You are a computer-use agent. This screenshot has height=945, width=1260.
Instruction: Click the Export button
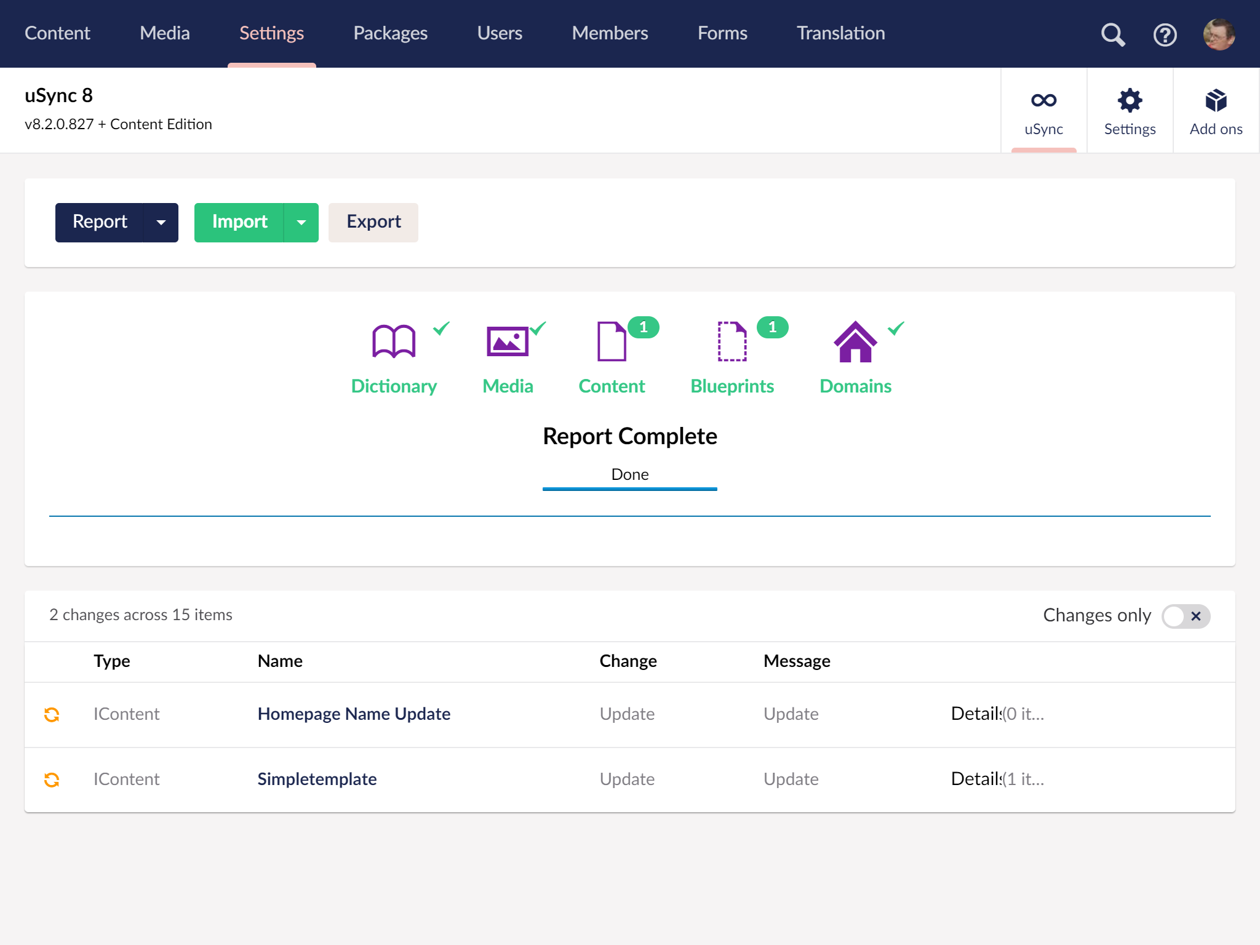click(x=373, y=223)
